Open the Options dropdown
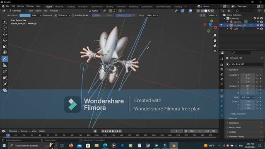The width and height of the screenshot is (265, 149). 212,15
